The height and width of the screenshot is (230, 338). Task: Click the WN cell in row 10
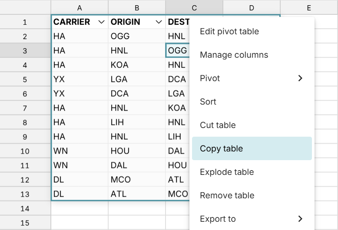[60, 151]
